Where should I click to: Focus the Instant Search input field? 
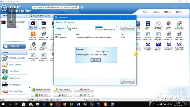click(56, 7)
